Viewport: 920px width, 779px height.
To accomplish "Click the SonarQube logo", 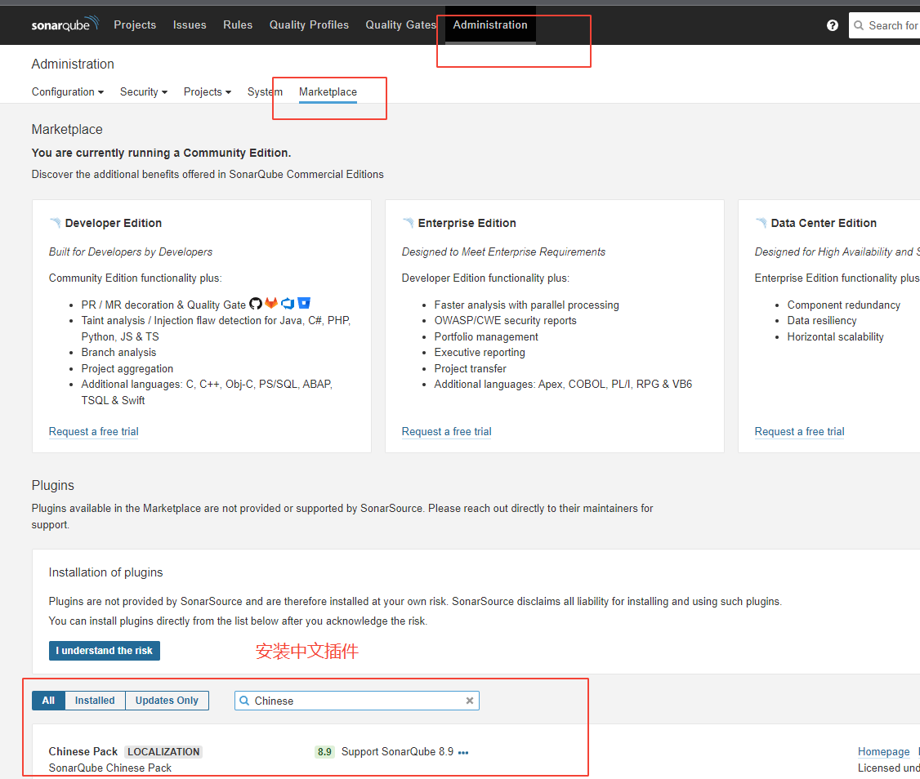I will click(x=65, y=24).
